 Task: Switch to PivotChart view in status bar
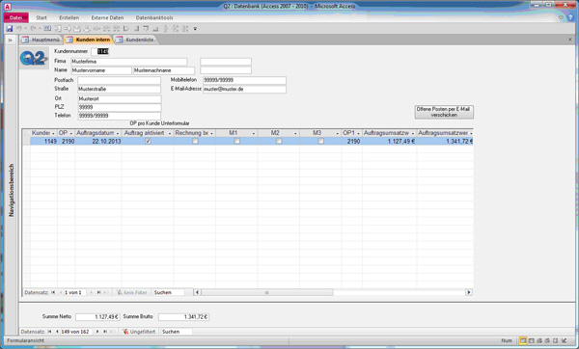pyautogui.click(x=547, y=340)
